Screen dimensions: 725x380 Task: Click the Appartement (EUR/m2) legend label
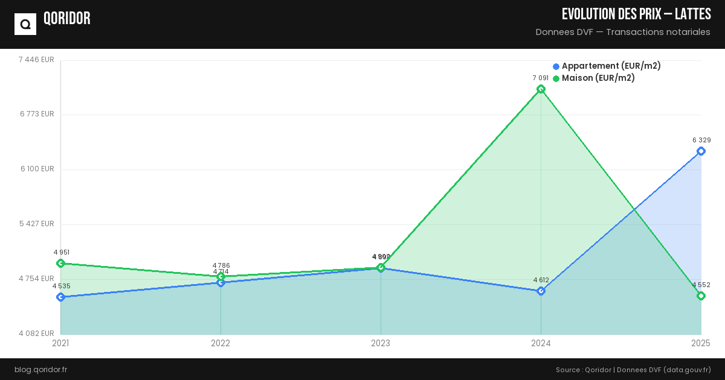pos(611,66)
